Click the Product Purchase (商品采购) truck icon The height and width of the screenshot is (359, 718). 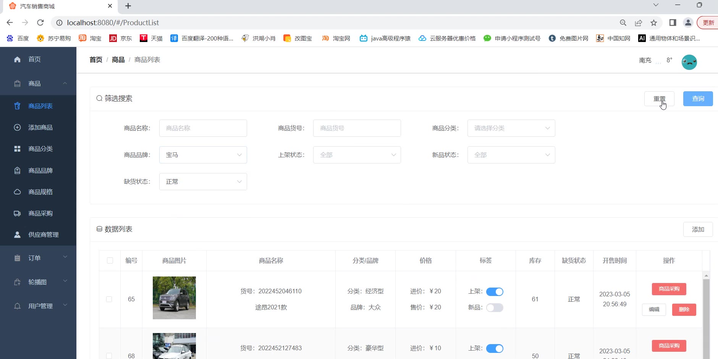pos(17,213)
